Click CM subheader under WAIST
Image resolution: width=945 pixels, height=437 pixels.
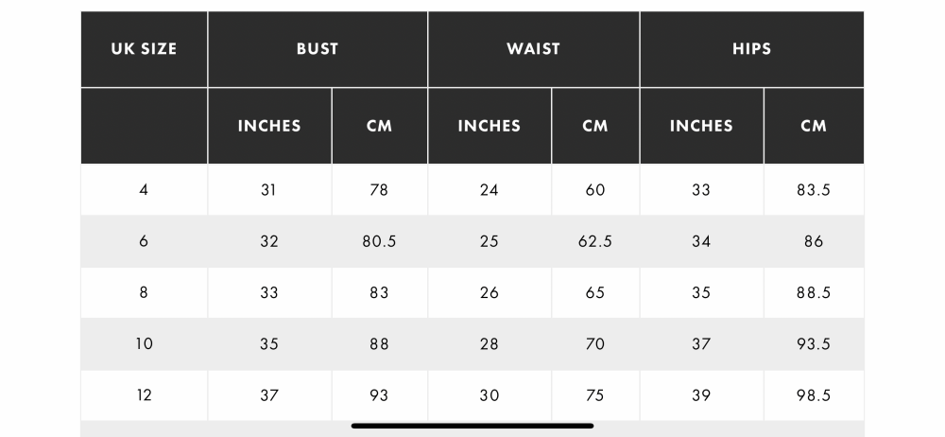coord(595,126)
